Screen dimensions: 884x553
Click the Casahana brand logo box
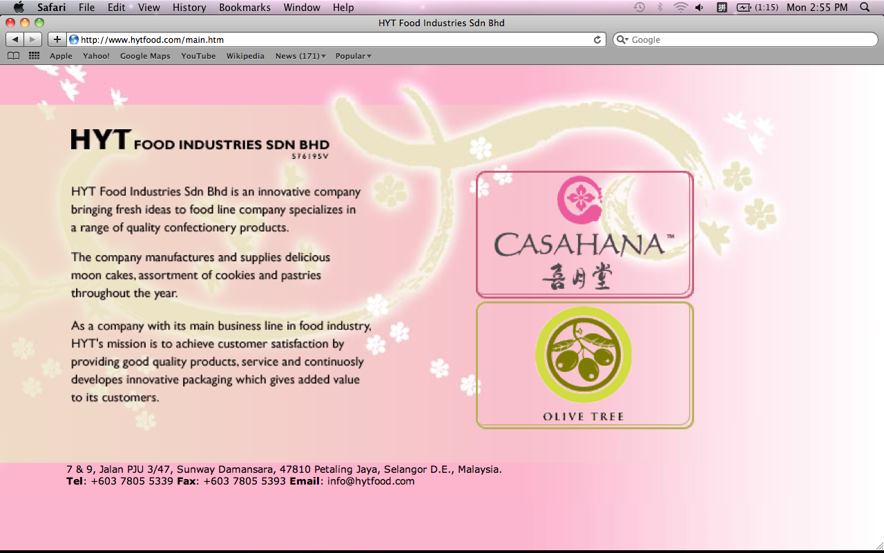[584, 234]
